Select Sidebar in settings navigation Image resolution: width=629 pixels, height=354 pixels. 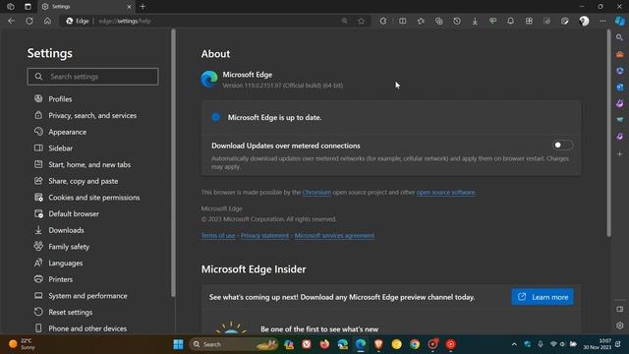(61, 148)
